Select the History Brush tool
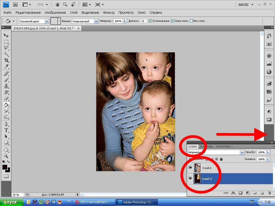The height and width of the screenshot is (206, 275). point(6,92)
